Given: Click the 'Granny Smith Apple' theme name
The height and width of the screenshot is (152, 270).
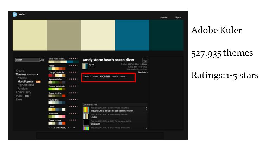Looking at the screenshot, I should (x=57, y=86).
